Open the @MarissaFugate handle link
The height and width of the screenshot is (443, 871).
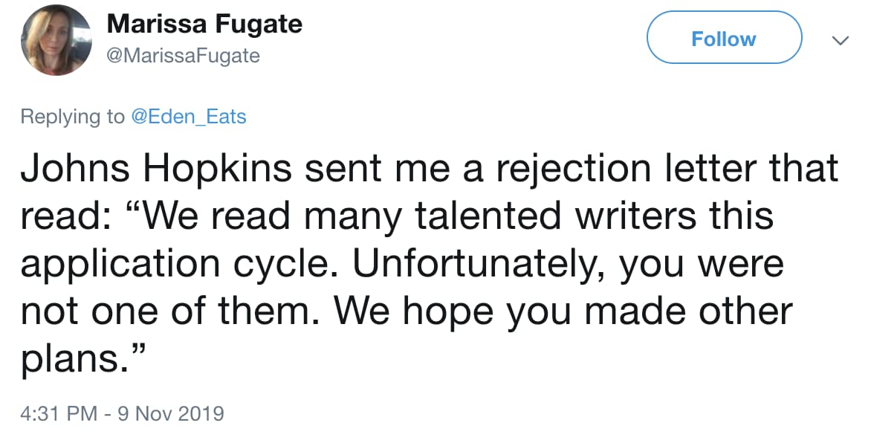click(184, 56)
